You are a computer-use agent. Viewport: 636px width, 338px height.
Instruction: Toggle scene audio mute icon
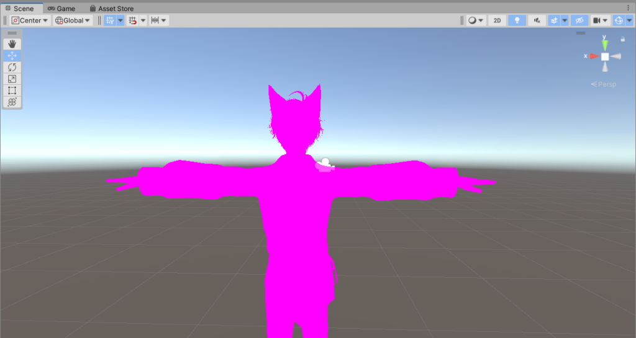click(537, 20)
